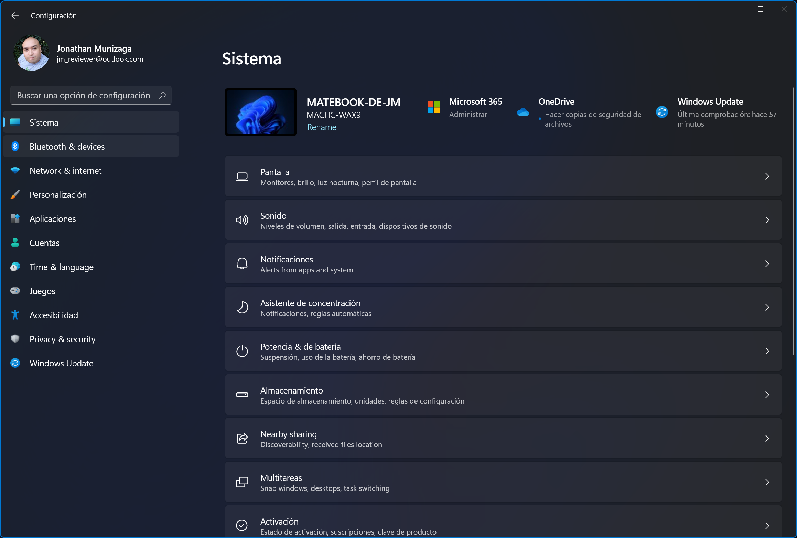The width and height of the screenshot is (797, 538).
Task: Click the OneDrive cloud icon
Action: [523, 112]
